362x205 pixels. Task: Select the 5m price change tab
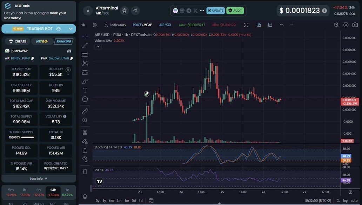pyautogui.click(x=11, y=192)
